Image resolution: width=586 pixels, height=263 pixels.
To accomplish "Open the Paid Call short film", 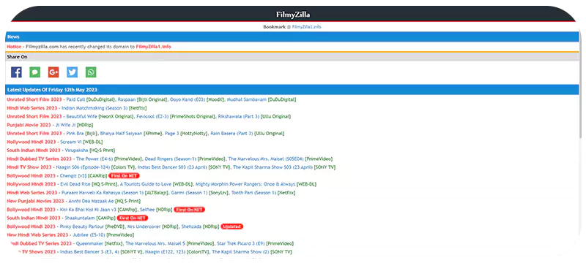I will (75, 100).
